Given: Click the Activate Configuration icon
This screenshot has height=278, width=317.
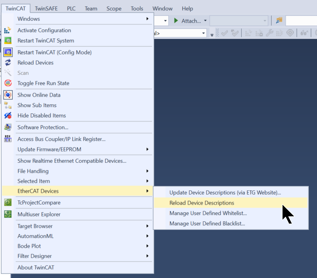Looking at the screenshot, I should tap(8, 30).
